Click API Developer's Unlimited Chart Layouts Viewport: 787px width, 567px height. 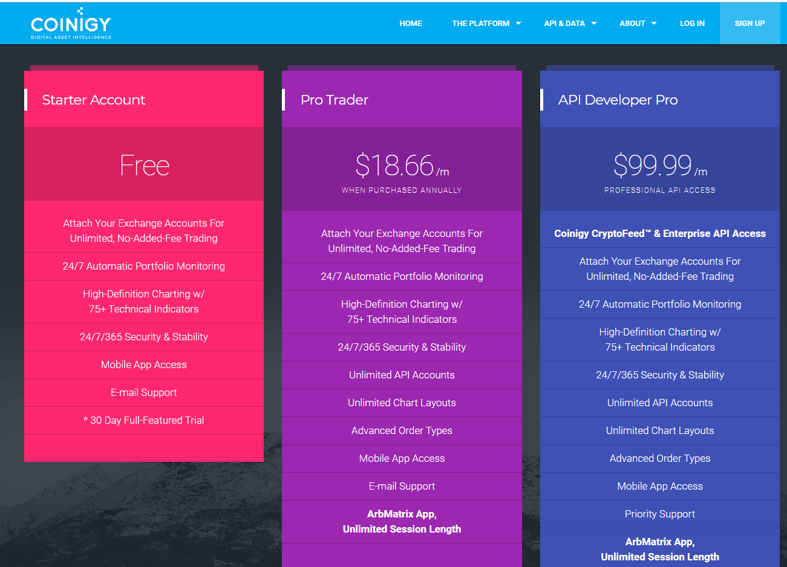pos(660,430)
